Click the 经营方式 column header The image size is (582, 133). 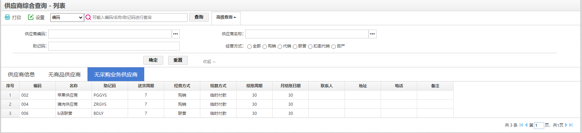[182, 86]
